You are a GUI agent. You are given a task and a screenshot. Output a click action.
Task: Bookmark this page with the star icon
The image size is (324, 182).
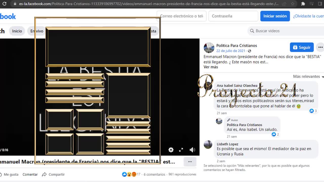293,4
